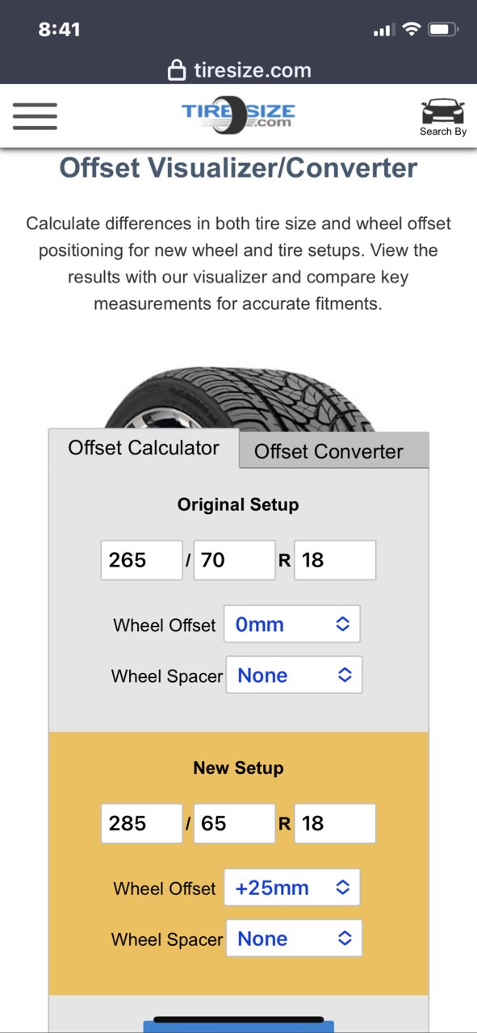Image resolution: width=477 pixels, height=1033 pixels.
Task: Open Original Setup Wheel Spacer dropdown
Action: click(x=294, y=675)
